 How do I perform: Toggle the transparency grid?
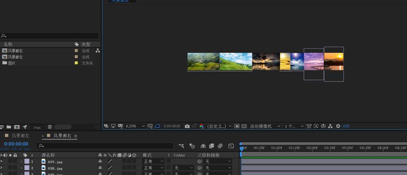pyautogui.click(x=244, y=126)
